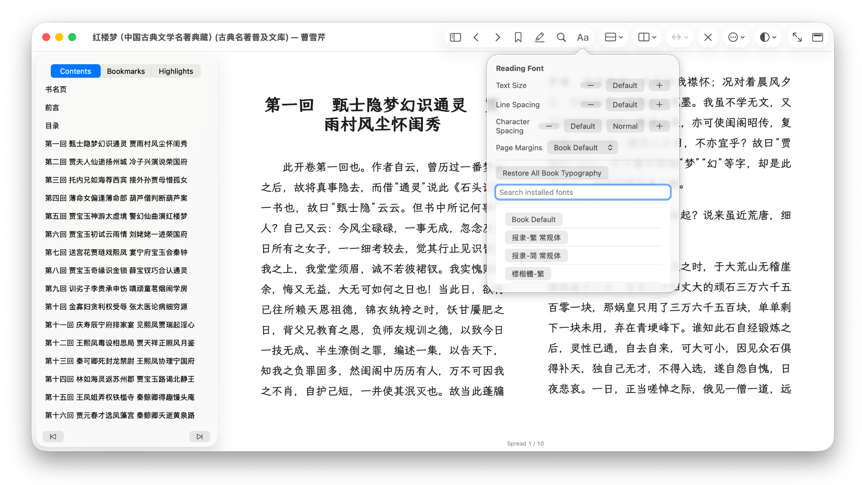Open chapter 第三回 托内兄如海荐西宾

click(x=116, y=180)
